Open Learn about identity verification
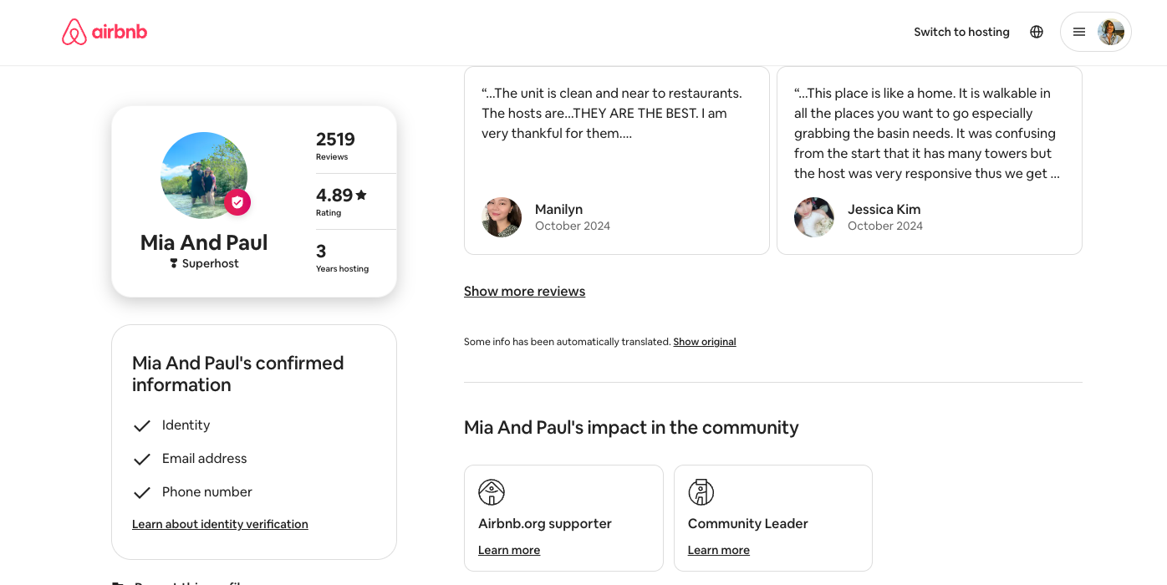Image resolution: width=1167 pixels, height=585 pixels. click(220, 524)
